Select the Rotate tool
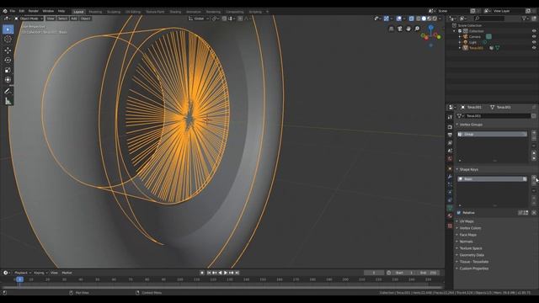539x303 pixels. [8, 60]
